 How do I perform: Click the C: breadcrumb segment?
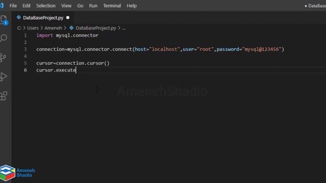(19, 28)
